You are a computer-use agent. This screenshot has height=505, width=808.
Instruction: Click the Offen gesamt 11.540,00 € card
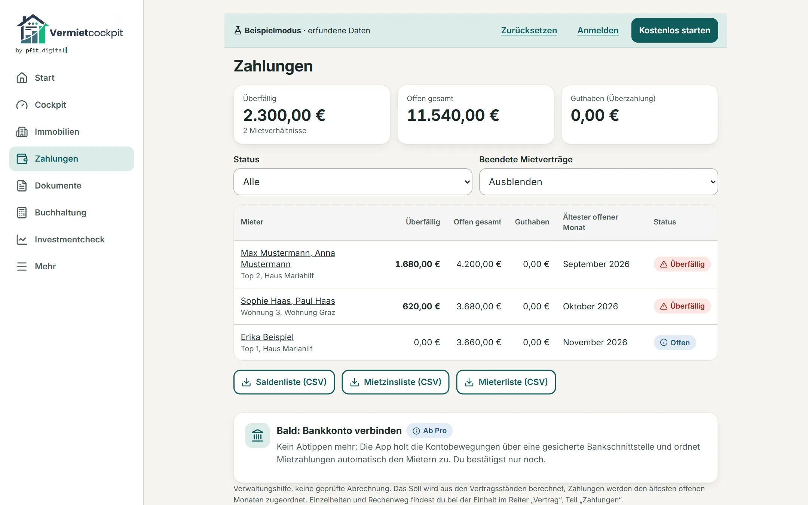coord(475,114)
